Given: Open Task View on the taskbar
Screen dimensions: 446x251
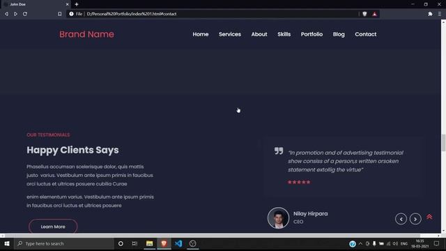Looking at the screenshot, I should (x=134, y=243).
